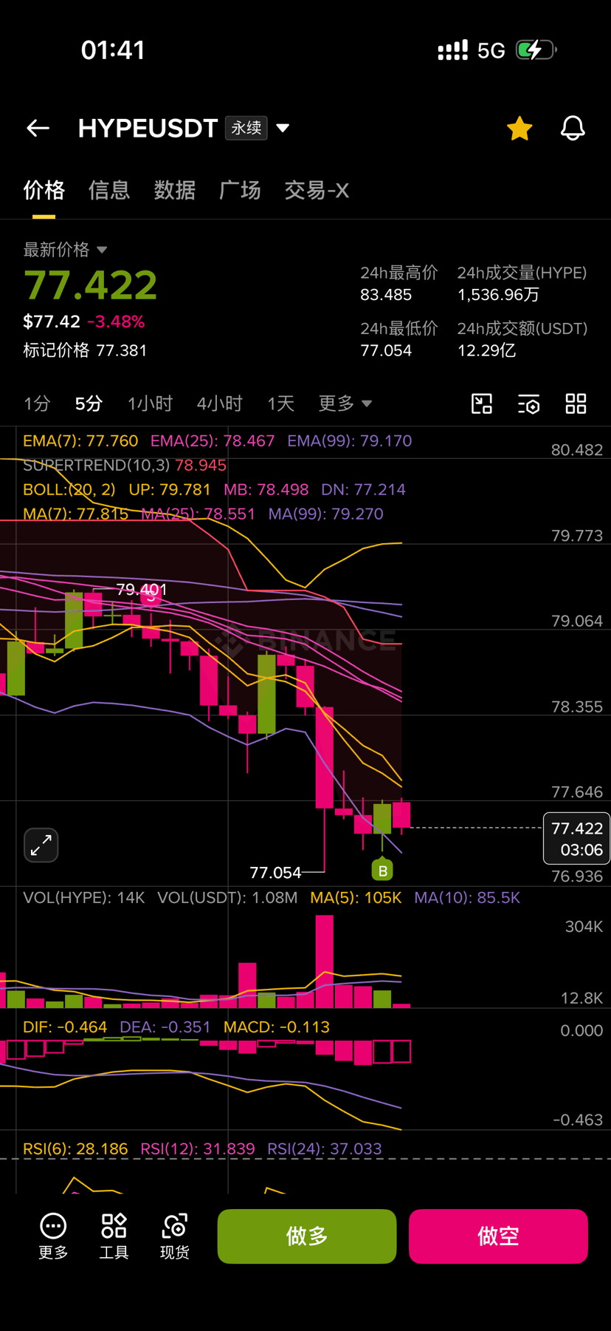Tap the 做空 short button
Image resolution: width=611 pixels, height=1331 pixels.
tap(498, 1236)
